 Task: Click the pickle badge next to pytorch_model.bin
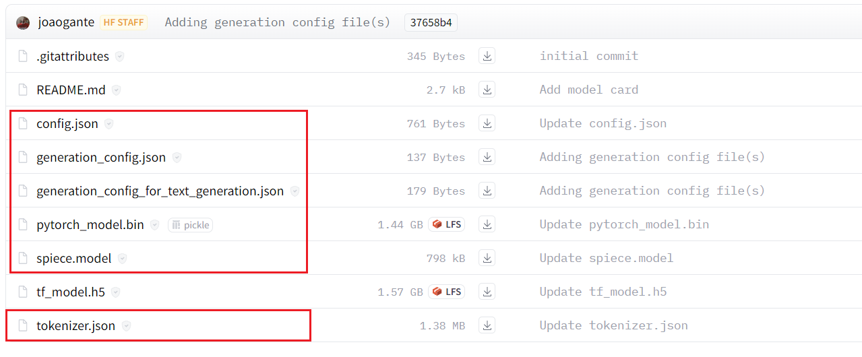point(190,225)
